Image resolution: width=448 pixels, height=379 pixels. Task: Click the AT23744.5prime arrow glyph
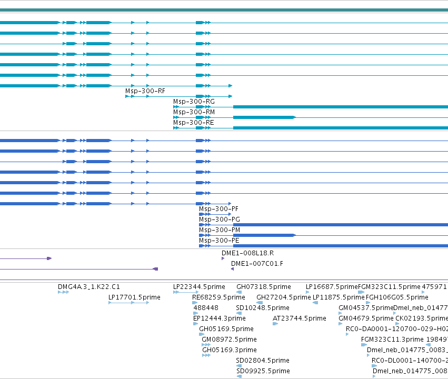(275, 324)
